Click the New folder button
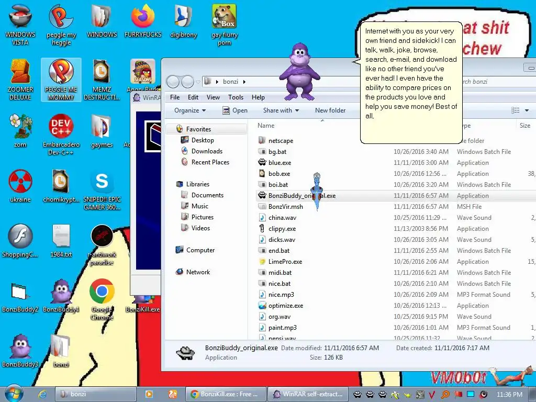 tap(330, 110)
